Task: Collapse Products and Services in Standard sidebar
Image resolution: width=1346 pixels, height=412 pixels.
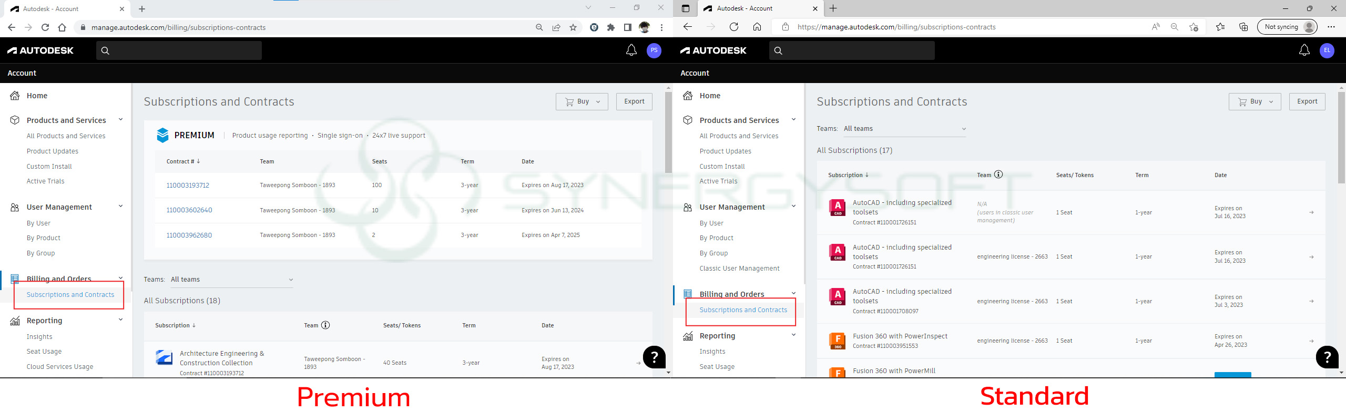Action: [x=793, y=120]
